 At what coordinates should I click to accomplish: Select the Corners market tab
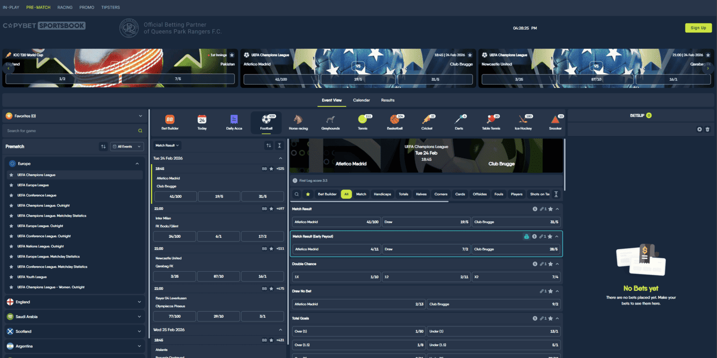click(x=441, y=194)
